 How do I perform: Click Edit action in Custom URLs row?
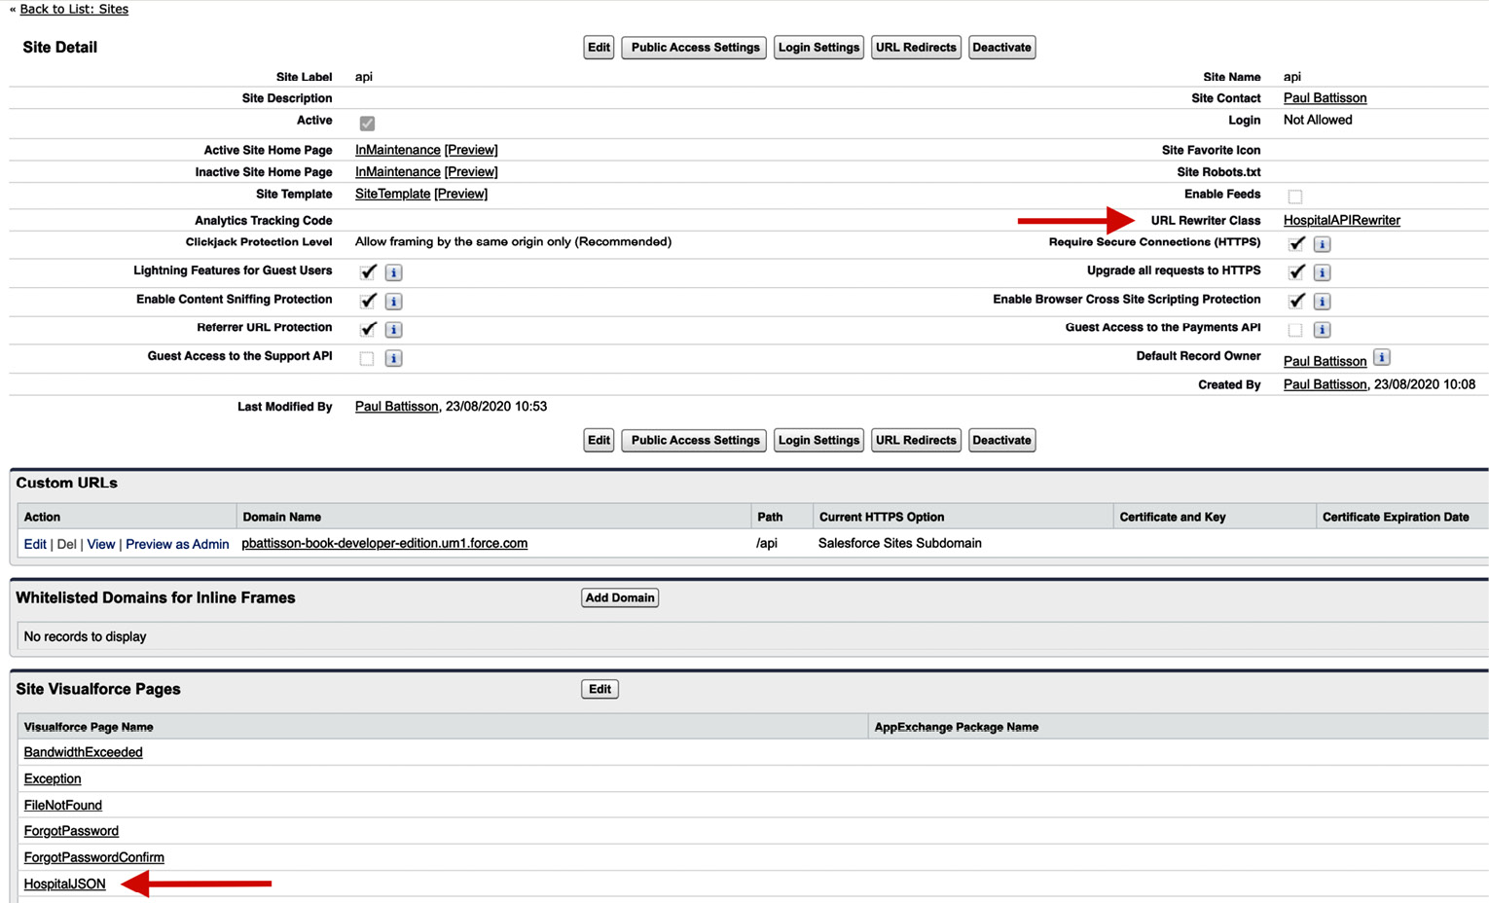point(35,544)
